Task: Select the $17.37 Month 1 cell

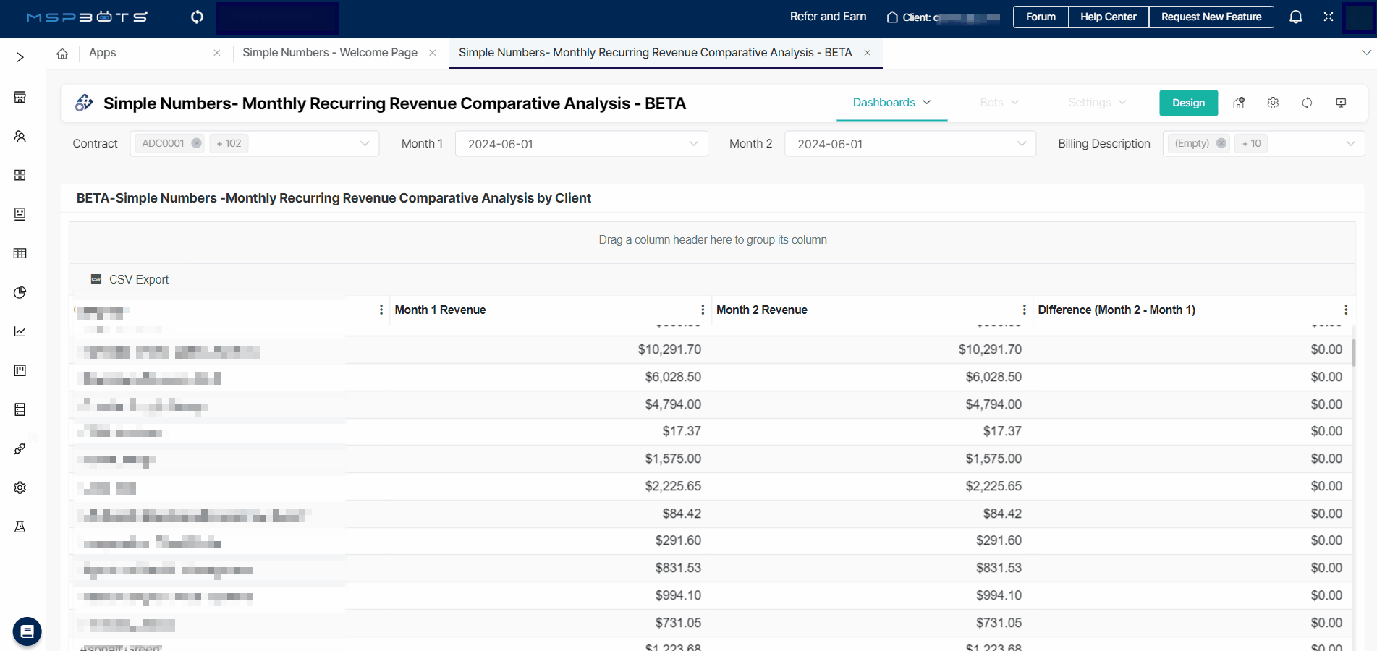Action: click(682, 431)
